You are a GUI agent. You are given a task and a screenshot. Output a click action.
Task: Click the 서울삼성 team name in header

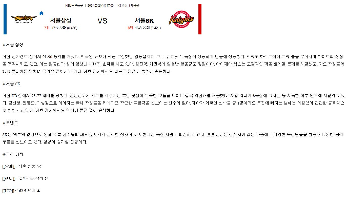(x=61, y=20)
